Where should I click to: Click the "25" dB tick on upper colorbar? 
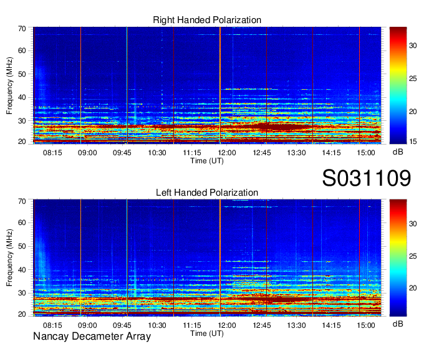click(413, 79)
